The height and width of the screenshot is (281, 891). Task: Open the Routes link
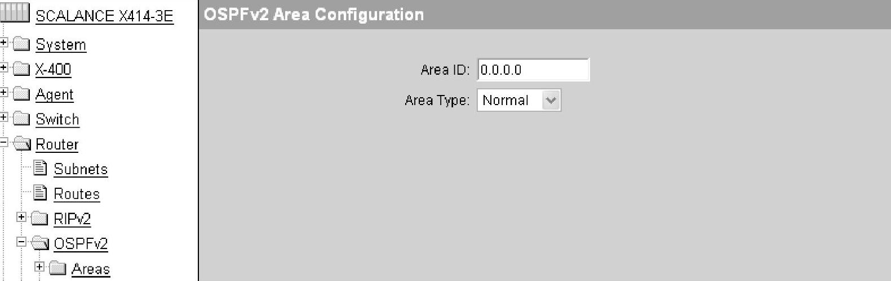coord(77,194)
